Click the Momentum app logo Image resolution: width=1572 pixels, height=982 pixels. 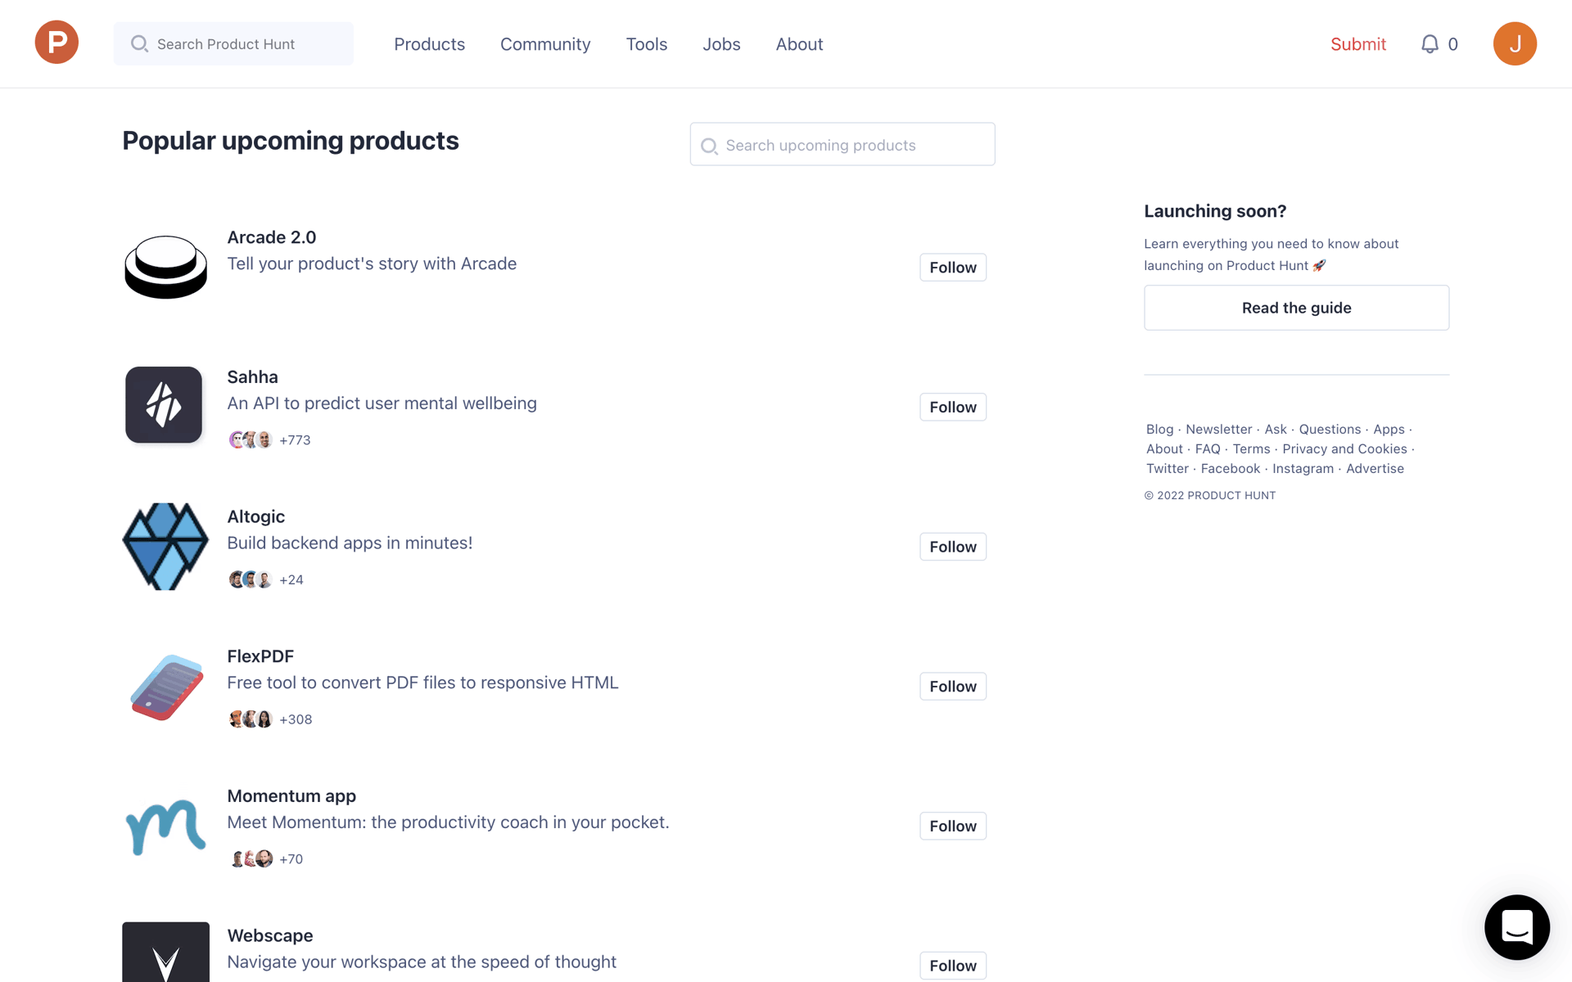165,827
